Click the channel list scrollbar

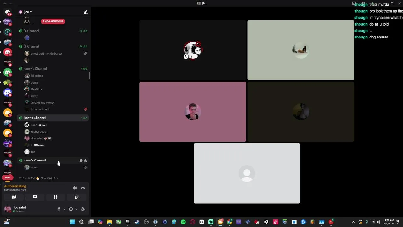[x=90, y=76]
